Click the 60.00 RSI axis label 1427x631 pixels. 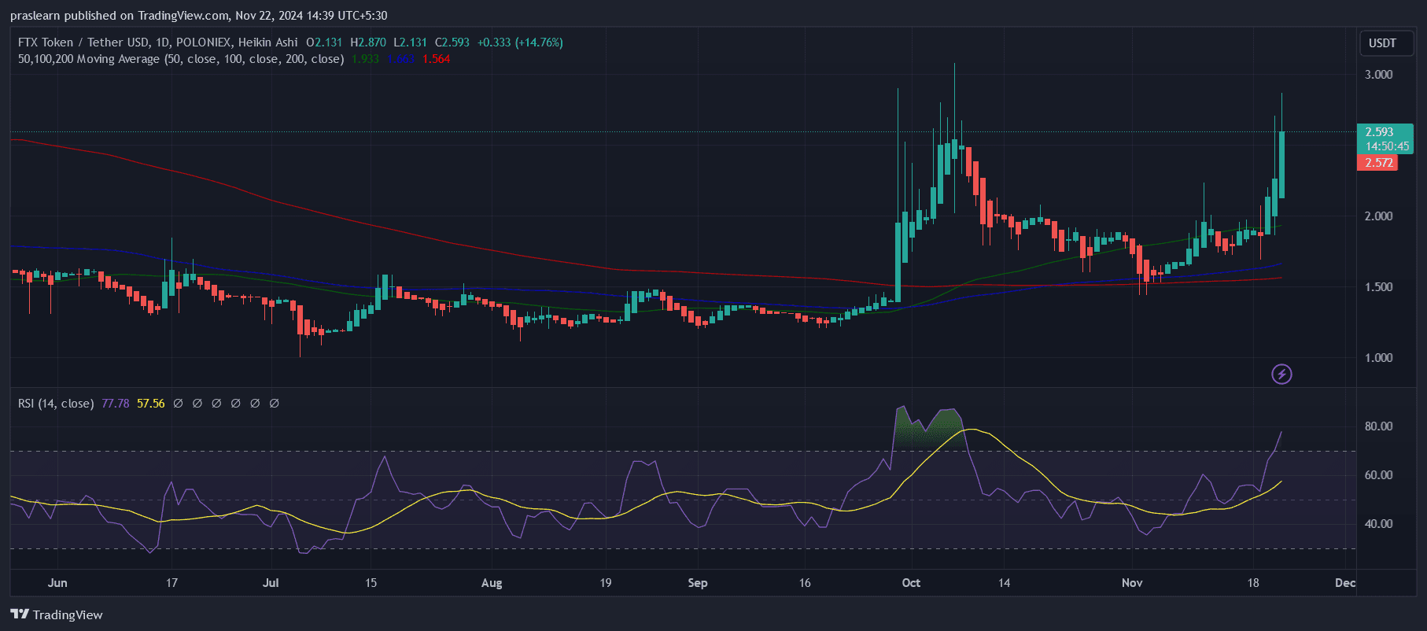pos(1378,475)
